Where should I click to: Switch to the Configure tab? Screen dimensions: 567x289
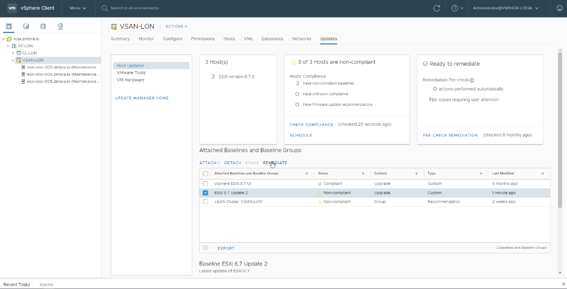(172, 39)
